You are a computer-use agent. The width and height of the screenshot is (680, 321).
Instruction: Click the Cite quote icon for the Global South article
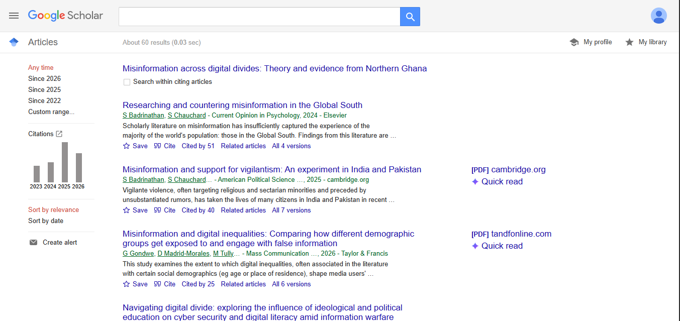click(158, 146)
